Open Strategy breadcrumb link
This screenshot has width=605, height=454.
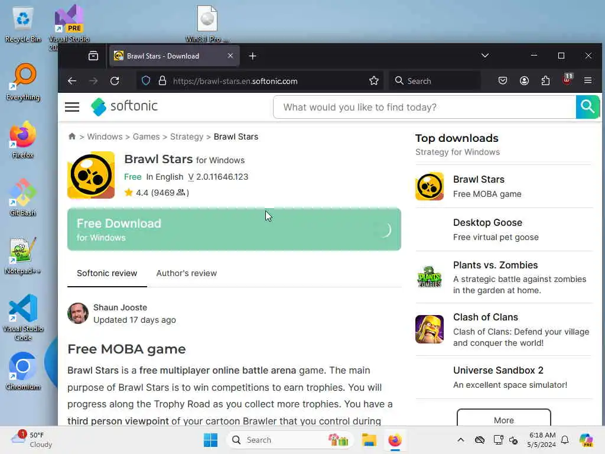187,137
